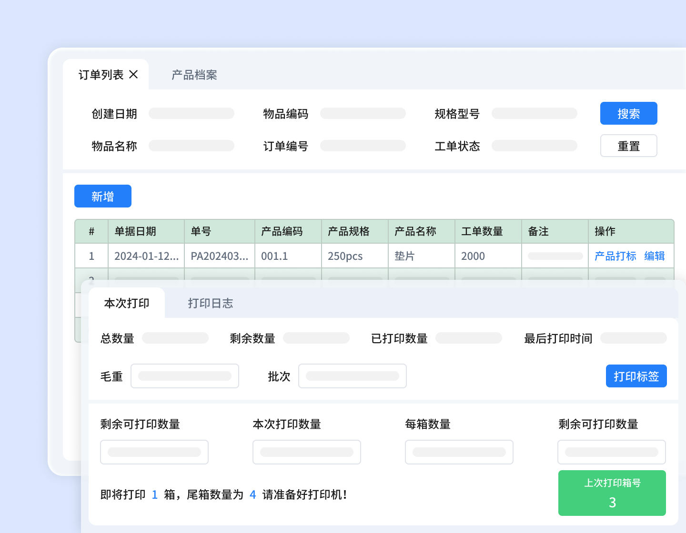Image resolution: width=686 pixels, height=533 pixels.
Task: Click the 单号 column header
Action: coord(220,231)
